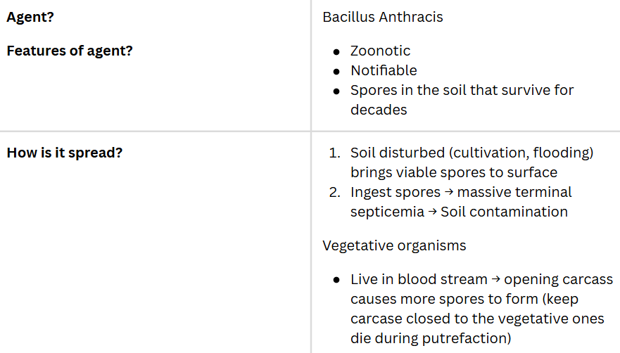Click the "Features of agent?" heading
The image size is (620, 353).
70,51
